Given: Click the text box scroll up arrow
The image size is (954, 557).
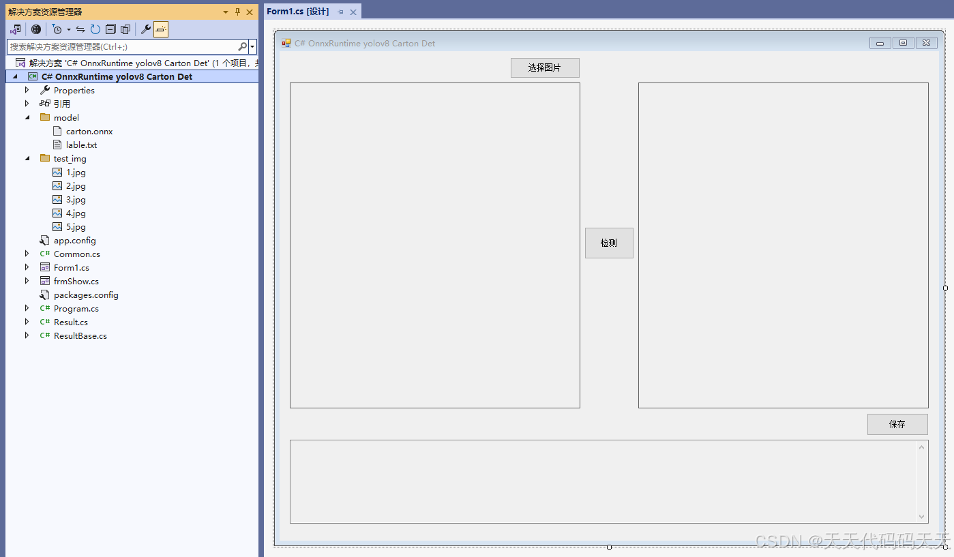Looking at the screenshot, I should click(x=922, y=447).
